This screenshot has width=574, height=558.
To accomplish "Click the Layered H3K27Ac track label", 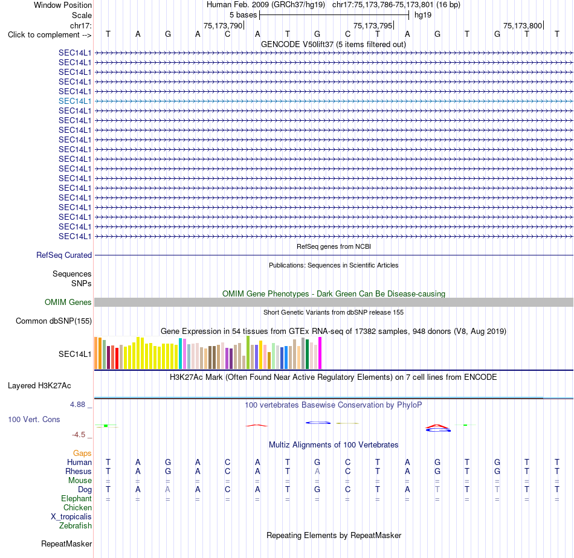I will pos(39,386).
